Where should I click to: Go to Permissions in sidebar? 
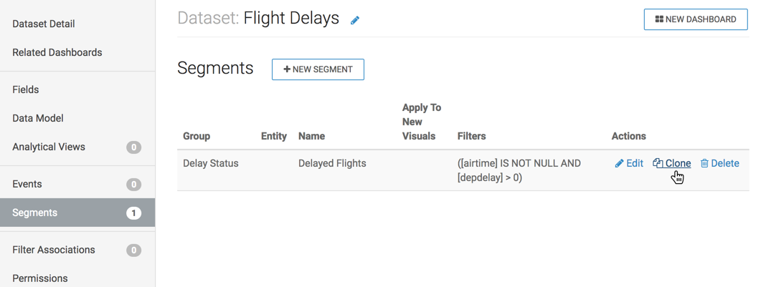(x=40, y=278)
